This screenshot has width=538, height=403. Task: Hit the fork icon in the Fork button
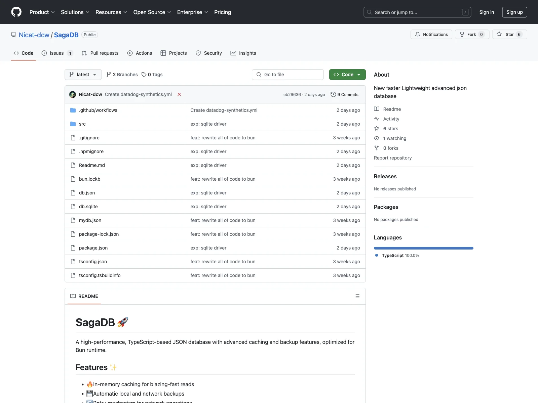click(x=462, y=35)
